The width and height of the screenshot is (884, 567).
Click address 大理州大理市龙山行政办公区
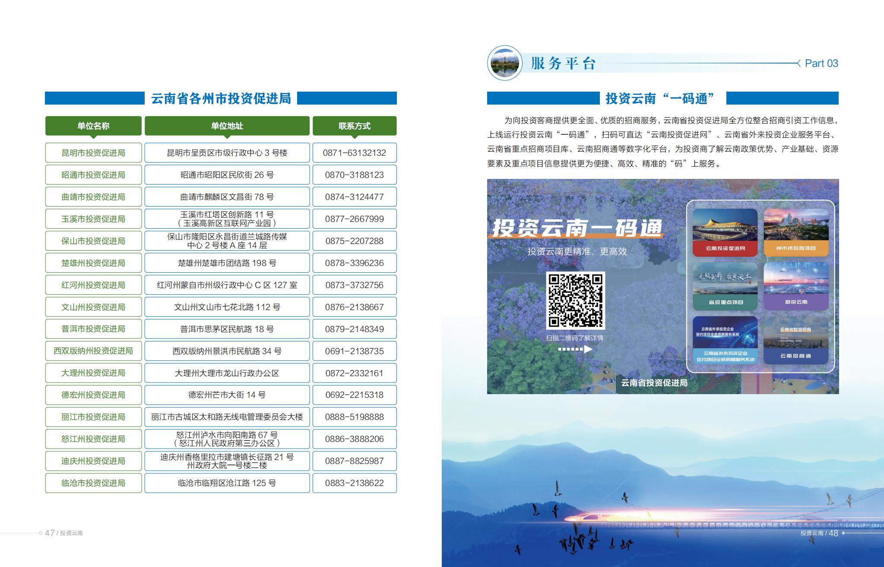(x=227, y=373)
